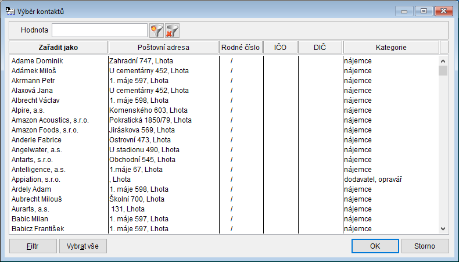Click the 'Rodné číslo' column header

pyautogui.click(x=241, y=47)
